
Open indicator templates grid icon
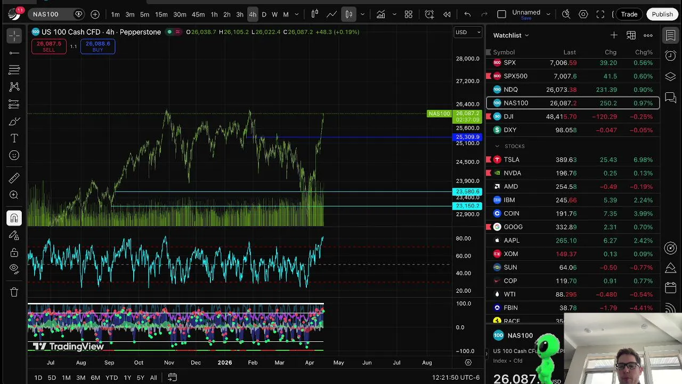pos(409,14)
